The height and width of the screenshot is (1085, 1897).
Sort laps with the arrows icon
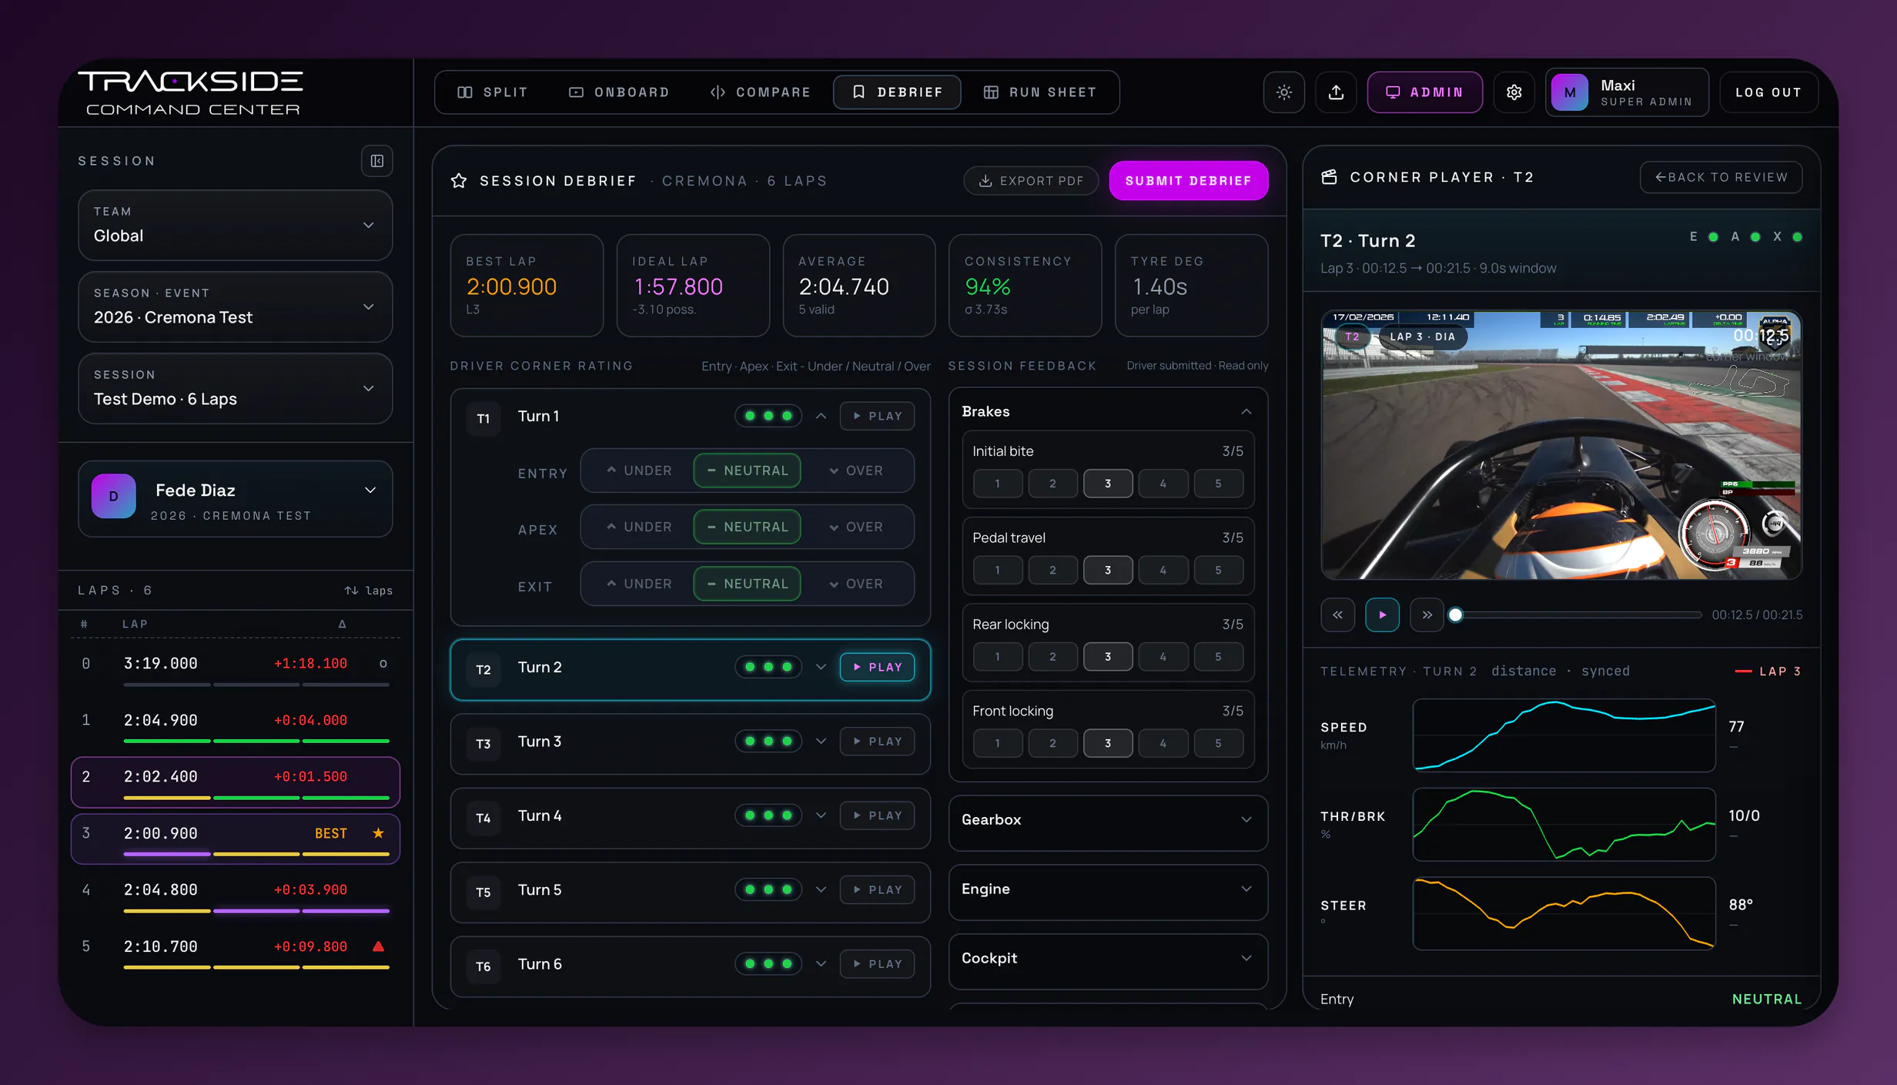coord(351,591)
